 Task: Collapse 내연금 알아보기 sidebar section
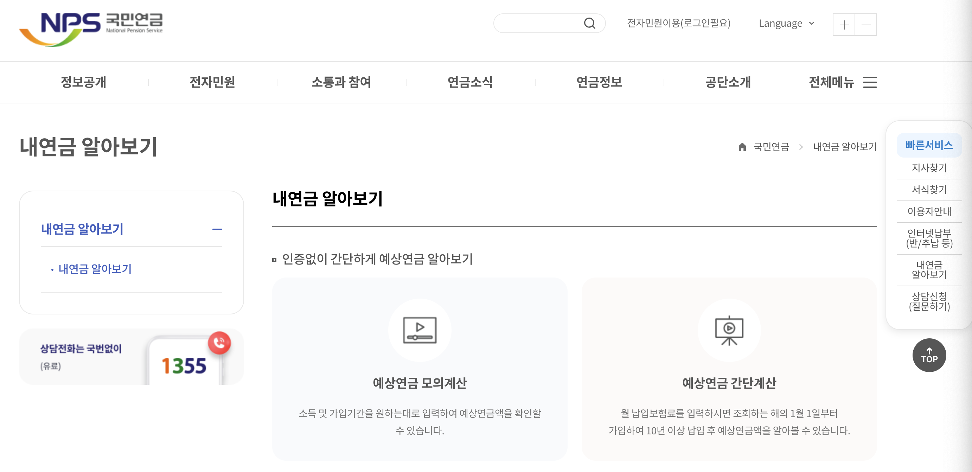pyautogui.click(x=217, y=229)
